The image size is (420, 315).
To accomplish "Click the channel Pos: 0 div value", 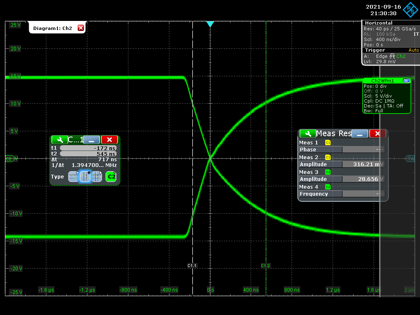I will click(x=375, y=86).
